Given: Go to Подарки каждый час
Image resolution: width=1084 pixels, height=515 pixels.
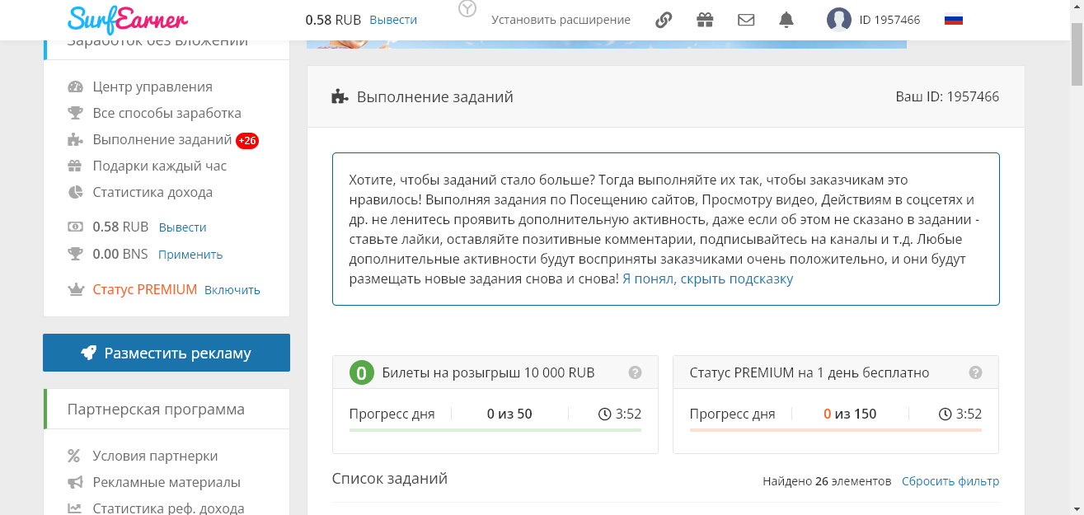Looking at the screenshot, I should [159, 166].
